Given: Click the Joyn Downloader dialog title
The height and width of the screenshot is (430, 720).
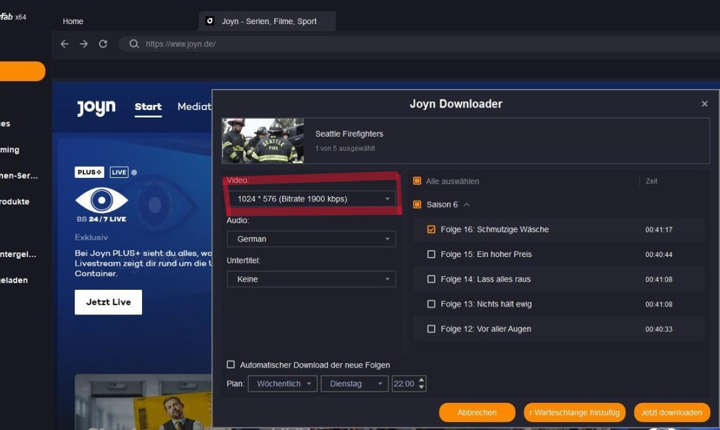Looking at the screenshot, I should [x=456, y=104].
